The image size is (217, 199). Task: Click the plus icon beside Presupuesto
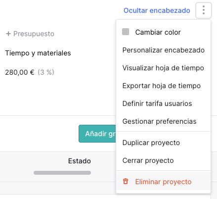pos(8,34)
